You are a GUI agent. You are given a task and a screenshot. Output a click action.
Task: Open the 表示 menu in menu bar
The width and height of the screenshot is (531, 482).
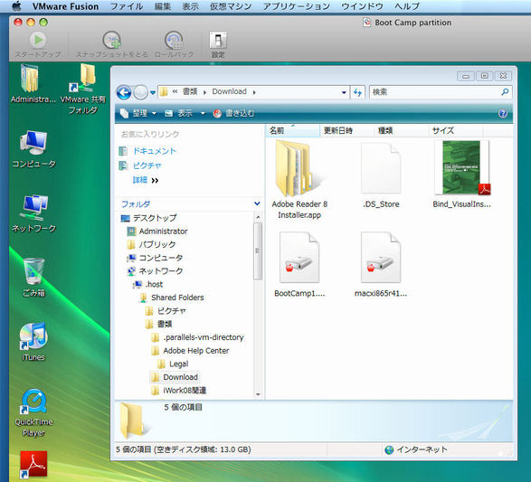coord(190,6)
